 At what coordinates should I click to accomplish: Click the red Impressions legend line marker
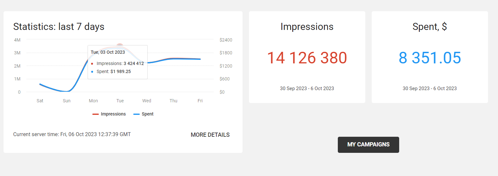pyautogui.click(x=96, y=114)
